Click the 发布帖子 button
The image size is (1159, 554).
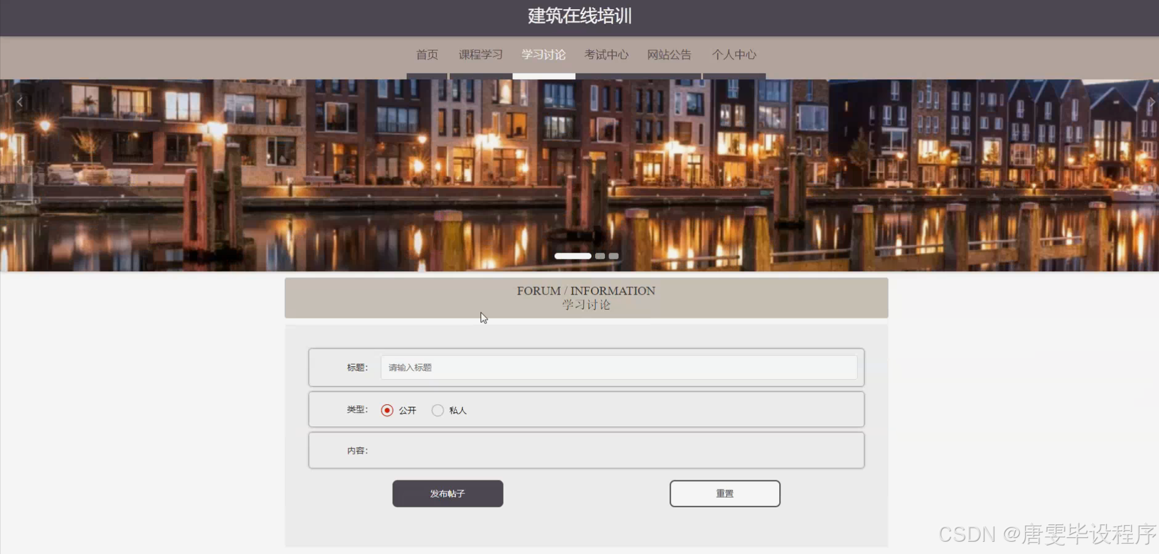click(448, 494)
